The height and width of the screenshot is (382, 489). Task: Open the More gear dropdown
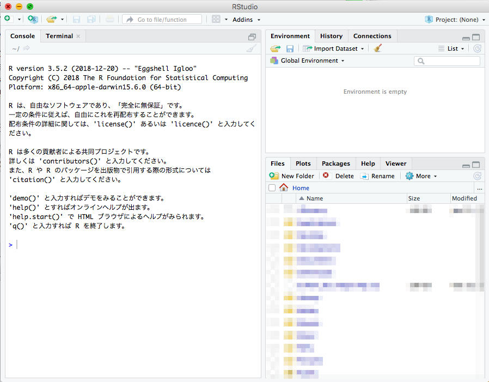tap(421, 176)
